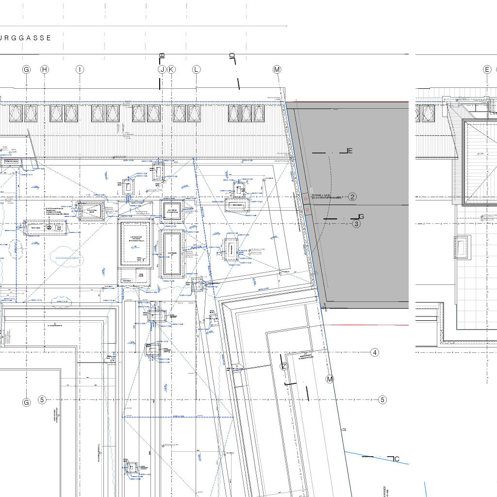The height and width of the screenshot is (497, 497).
Task: Click the URGGASSE street label
Action: pos(27,38)
